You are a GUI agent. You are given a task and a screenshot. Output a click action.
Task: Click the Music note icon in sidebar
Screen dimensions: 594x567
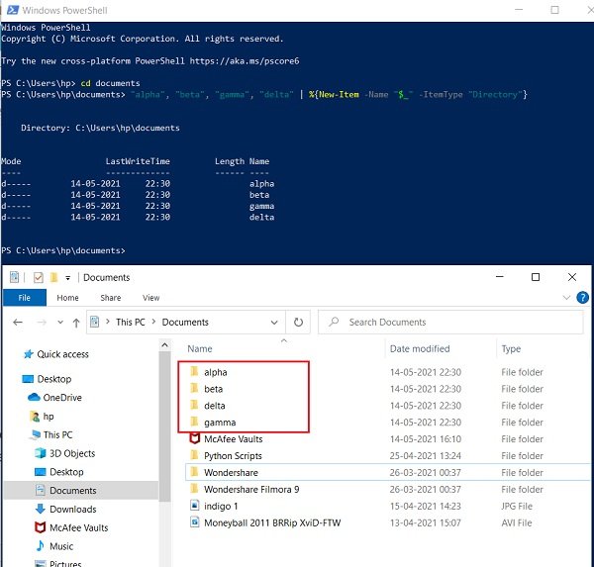point(41,546)
